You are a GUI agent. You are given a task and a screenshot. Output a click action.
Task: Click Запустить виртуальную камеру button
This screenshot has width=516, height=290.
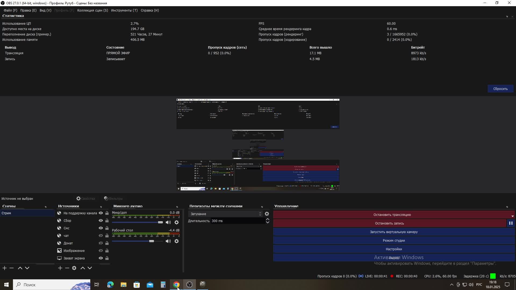click(394, 232)
